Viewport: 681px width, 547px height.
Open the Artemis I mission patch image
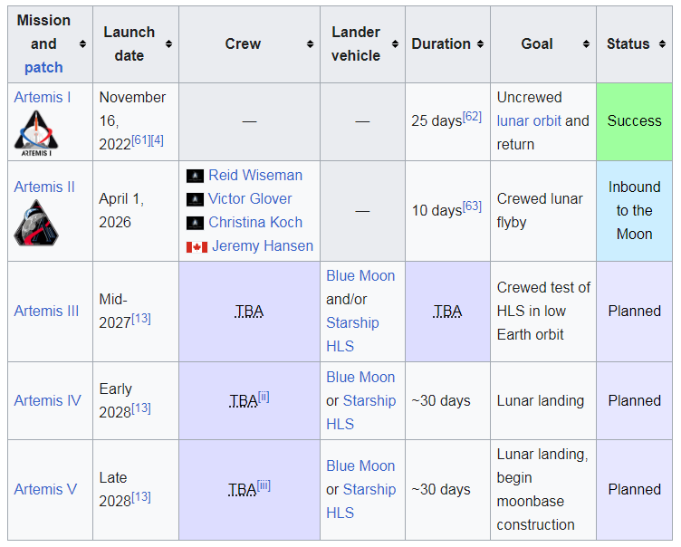36,133
